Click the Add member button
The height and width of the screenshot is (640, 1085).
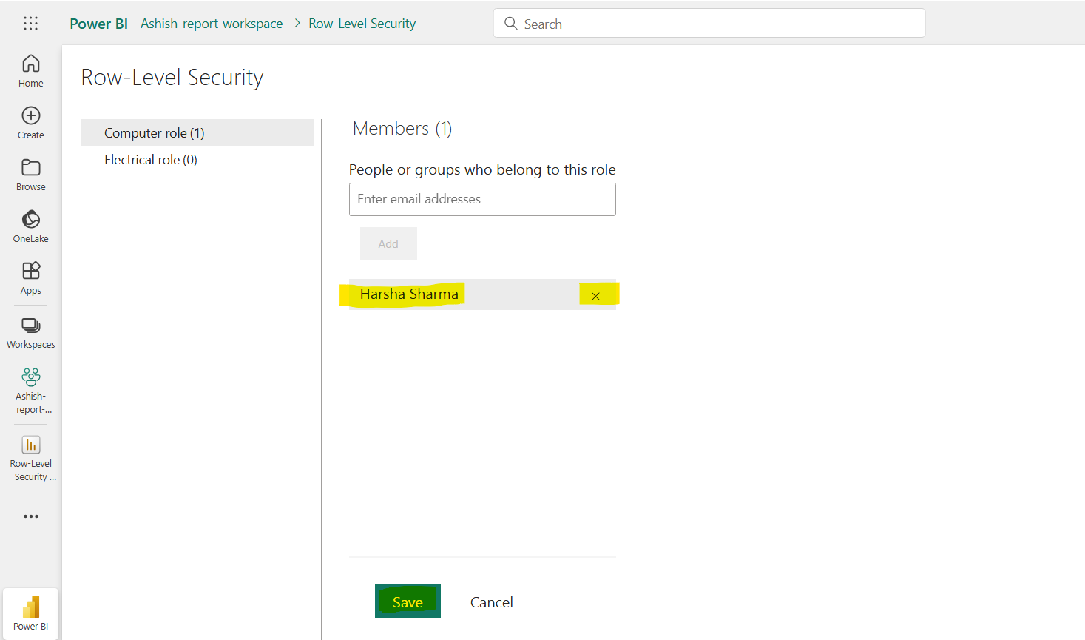[x=388, y=243]
